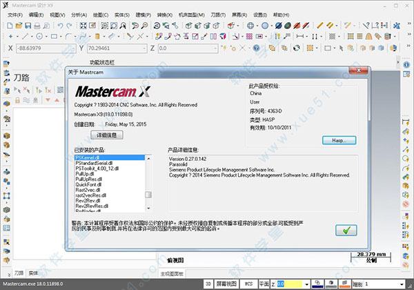414x290 pixels.
Task: Click the 屏幕视图 status bar button
Action: pyautogui.click(x=226, y=284)
